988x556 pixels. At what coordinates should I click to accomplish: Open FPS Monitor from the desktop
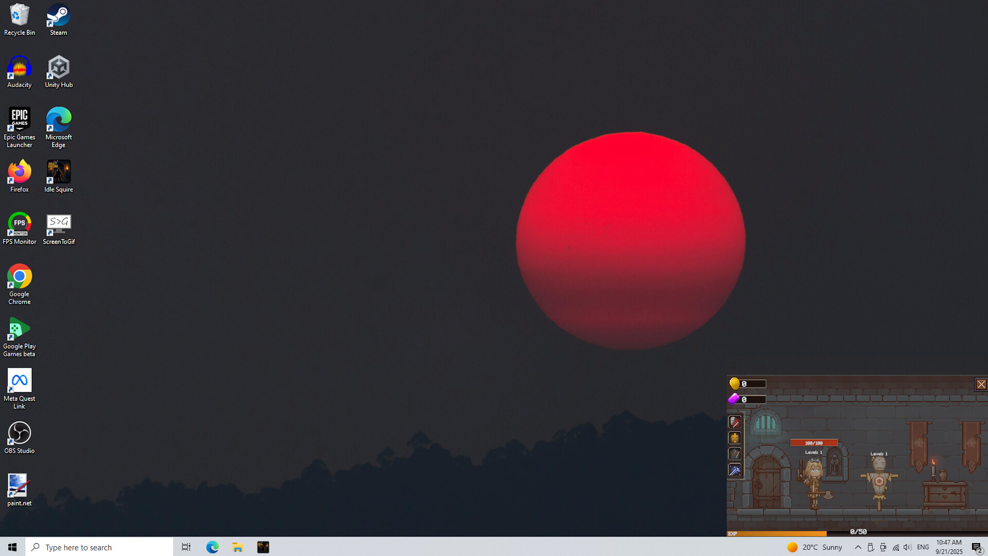[x=19, y=223]
